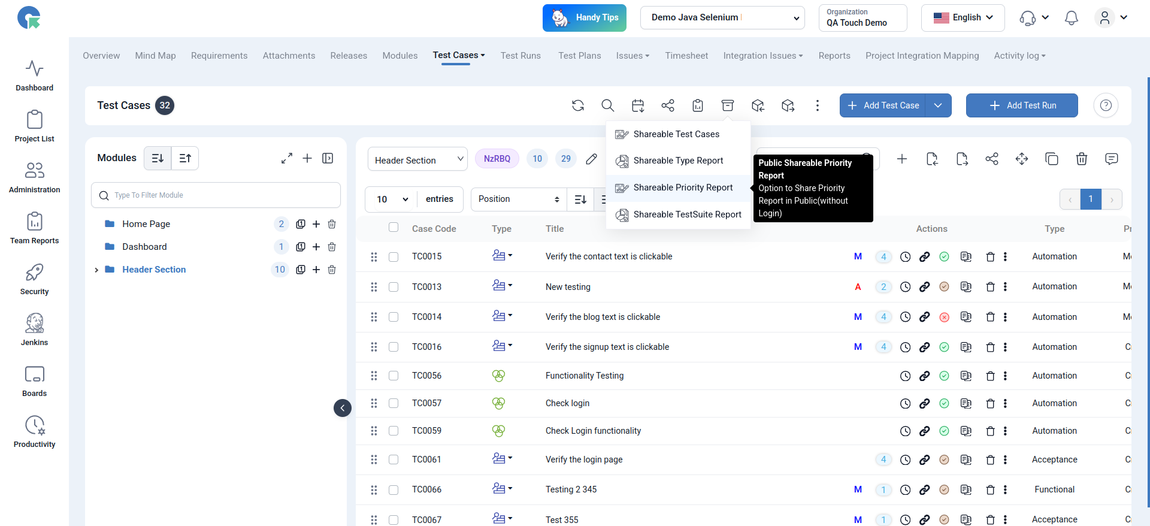Image resolution: width=1150 pixels, height=526 pixels.
Task: Switch to the Test Runs tab
Action: click(520, 56)
